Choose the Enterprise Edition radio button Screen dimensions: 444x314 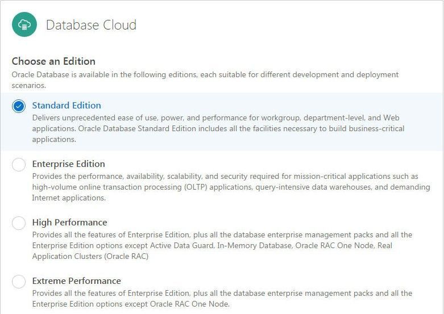[x=19, y=164]
